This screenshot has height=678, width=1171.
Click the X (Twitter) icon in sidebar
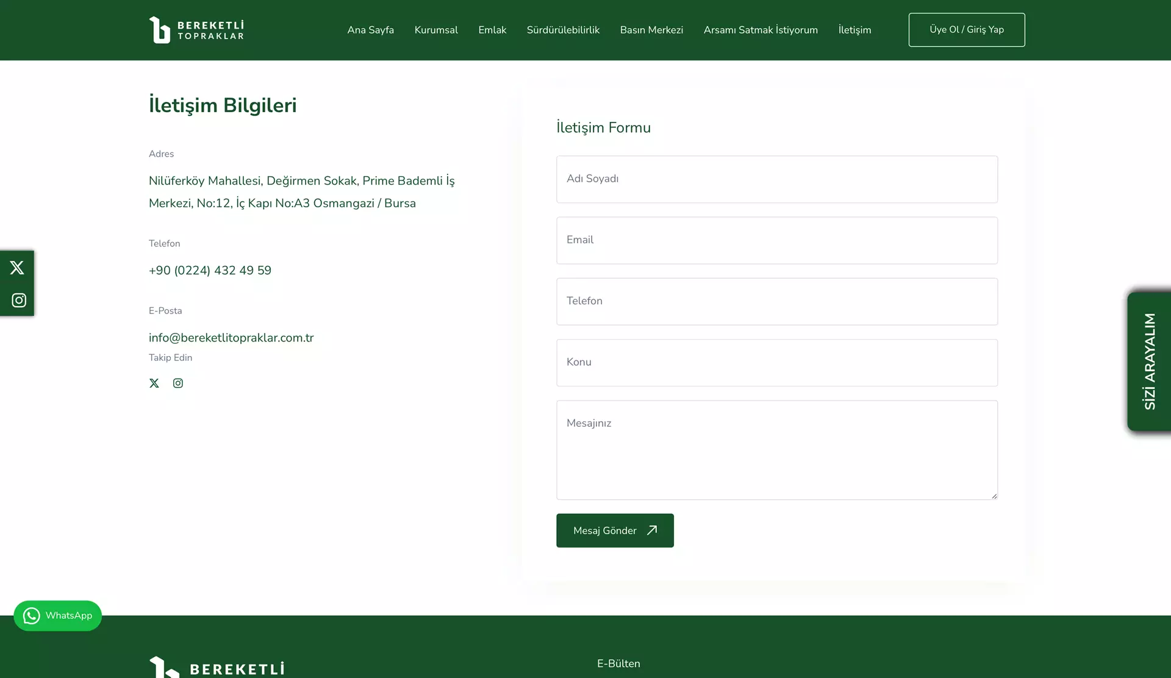17,266
